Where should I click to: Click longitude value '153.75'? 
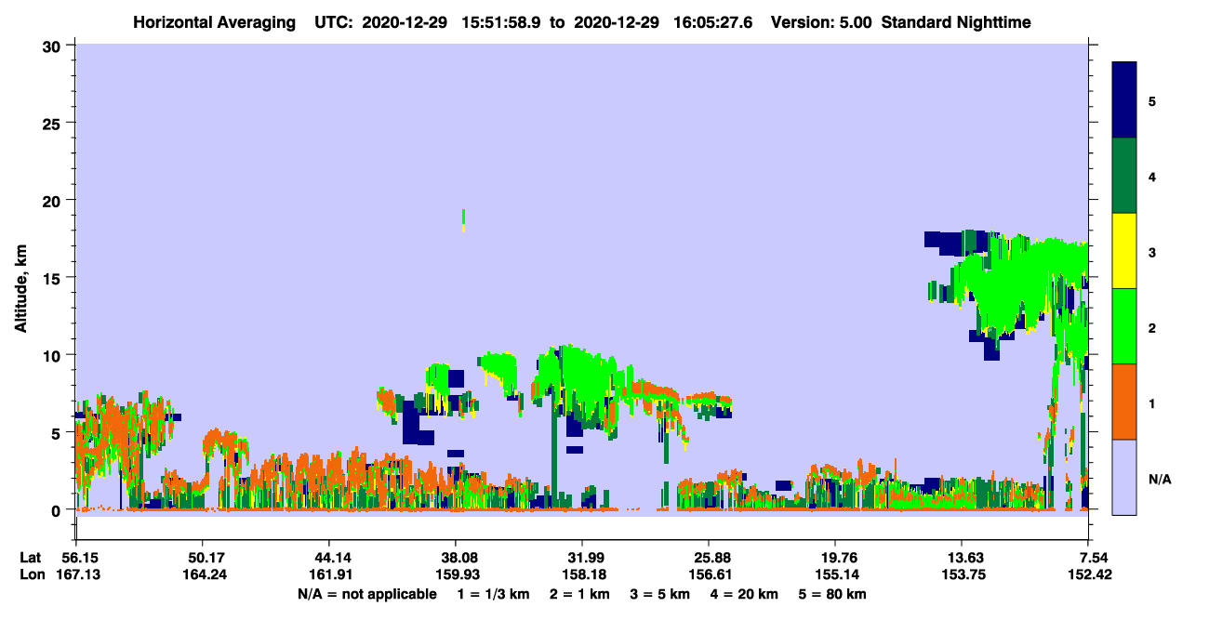[x=962, y=574]
